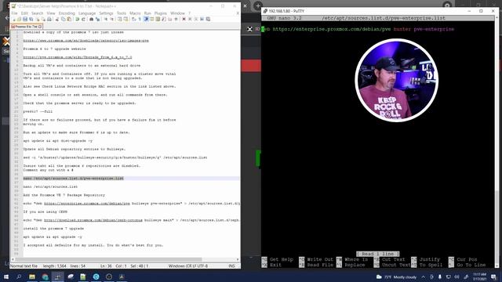Open the Search menu in Notepad++
Screen dimensions: 502x282
37,13
